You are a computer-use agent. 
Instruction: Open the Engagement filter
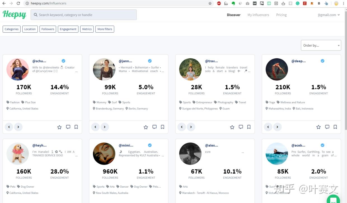[68, 29]
